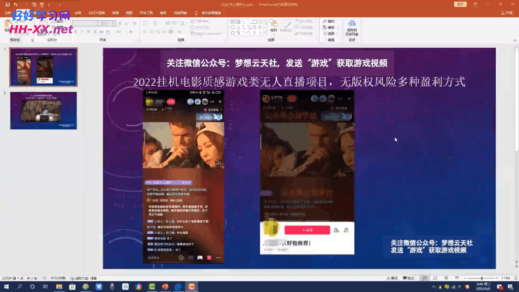The image size is (519, 292).
Task: Click zoom percentage 114% value
Action: pyautogui.click(x=506, y=278)
